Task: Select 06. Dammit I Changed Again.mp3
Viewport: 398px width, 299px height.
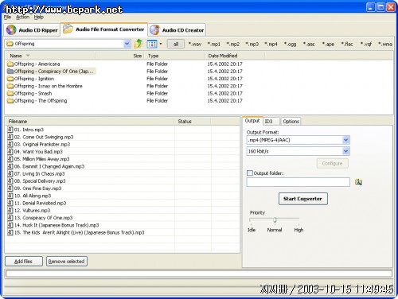Action: click(49, 166)
